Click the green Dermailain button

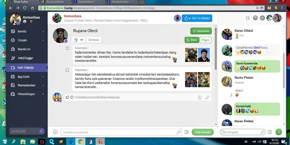[x=201, y=31]
